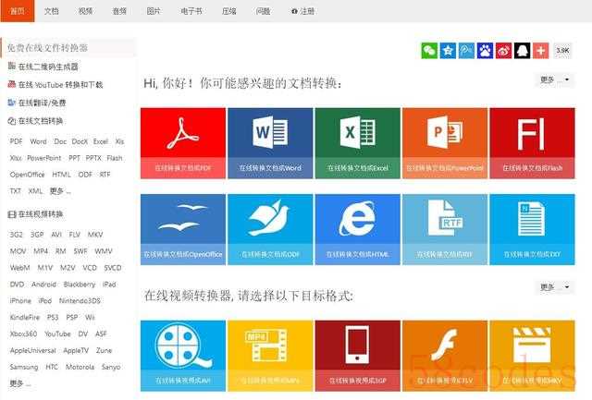Click the MP4 format link in sidebar
This screenshot has height=400, width=592.
tap(41, 251)
